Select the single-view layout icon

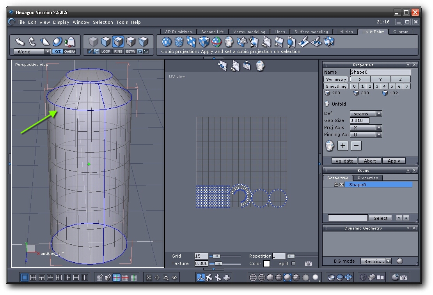[x=25, y=277]
